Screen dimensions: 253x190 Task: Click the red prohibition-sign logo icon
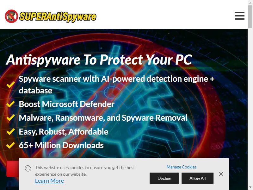(11, 16)
